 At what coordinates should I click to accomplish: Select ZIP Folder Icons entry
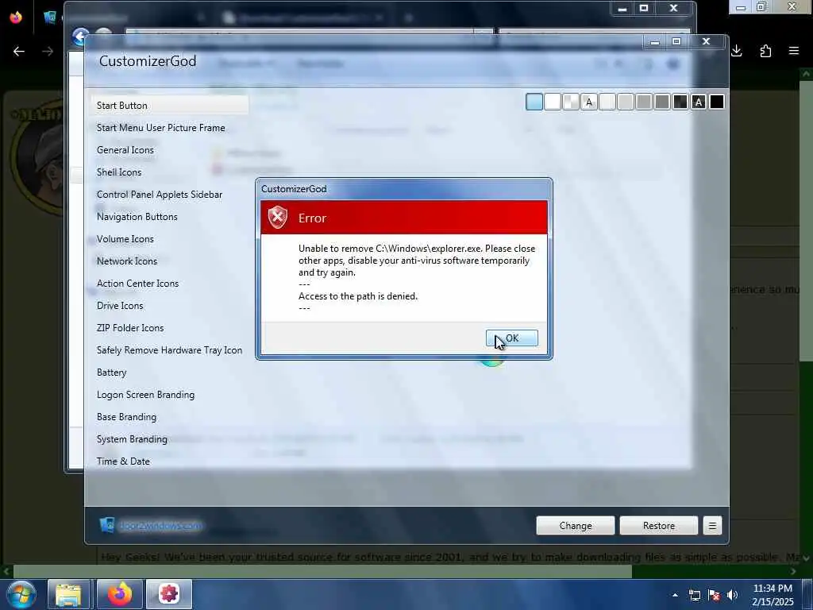(x=130, y=328)
